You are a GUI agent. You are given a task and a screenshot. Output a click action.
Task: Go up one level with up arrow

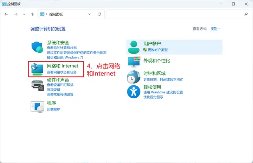[x=32, y=14]
